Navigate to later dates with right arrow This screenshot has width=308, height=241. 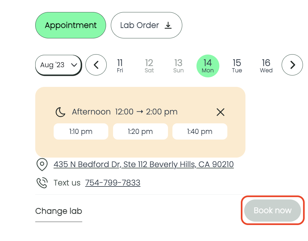click(x=292, y=65)
